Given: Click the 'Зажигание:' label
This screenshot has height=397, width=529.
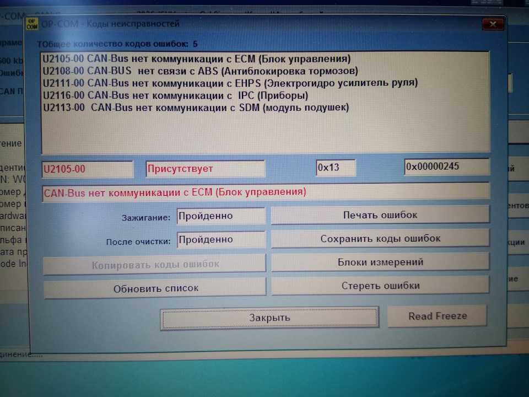Looking at the screenshot, I should click(146, 218).
